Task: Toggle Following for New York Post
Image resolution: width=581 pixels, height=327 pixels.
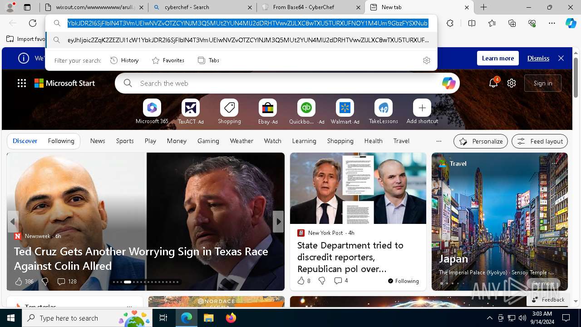Action: [403, 281]
